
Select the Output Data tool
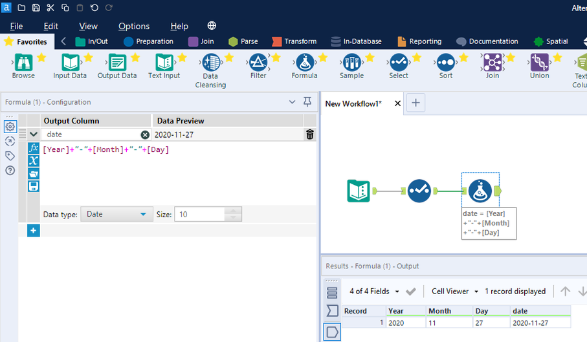116,66
